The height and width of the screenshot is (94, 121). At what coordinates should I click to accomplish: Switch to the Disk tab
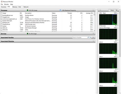tap(20, 7)
